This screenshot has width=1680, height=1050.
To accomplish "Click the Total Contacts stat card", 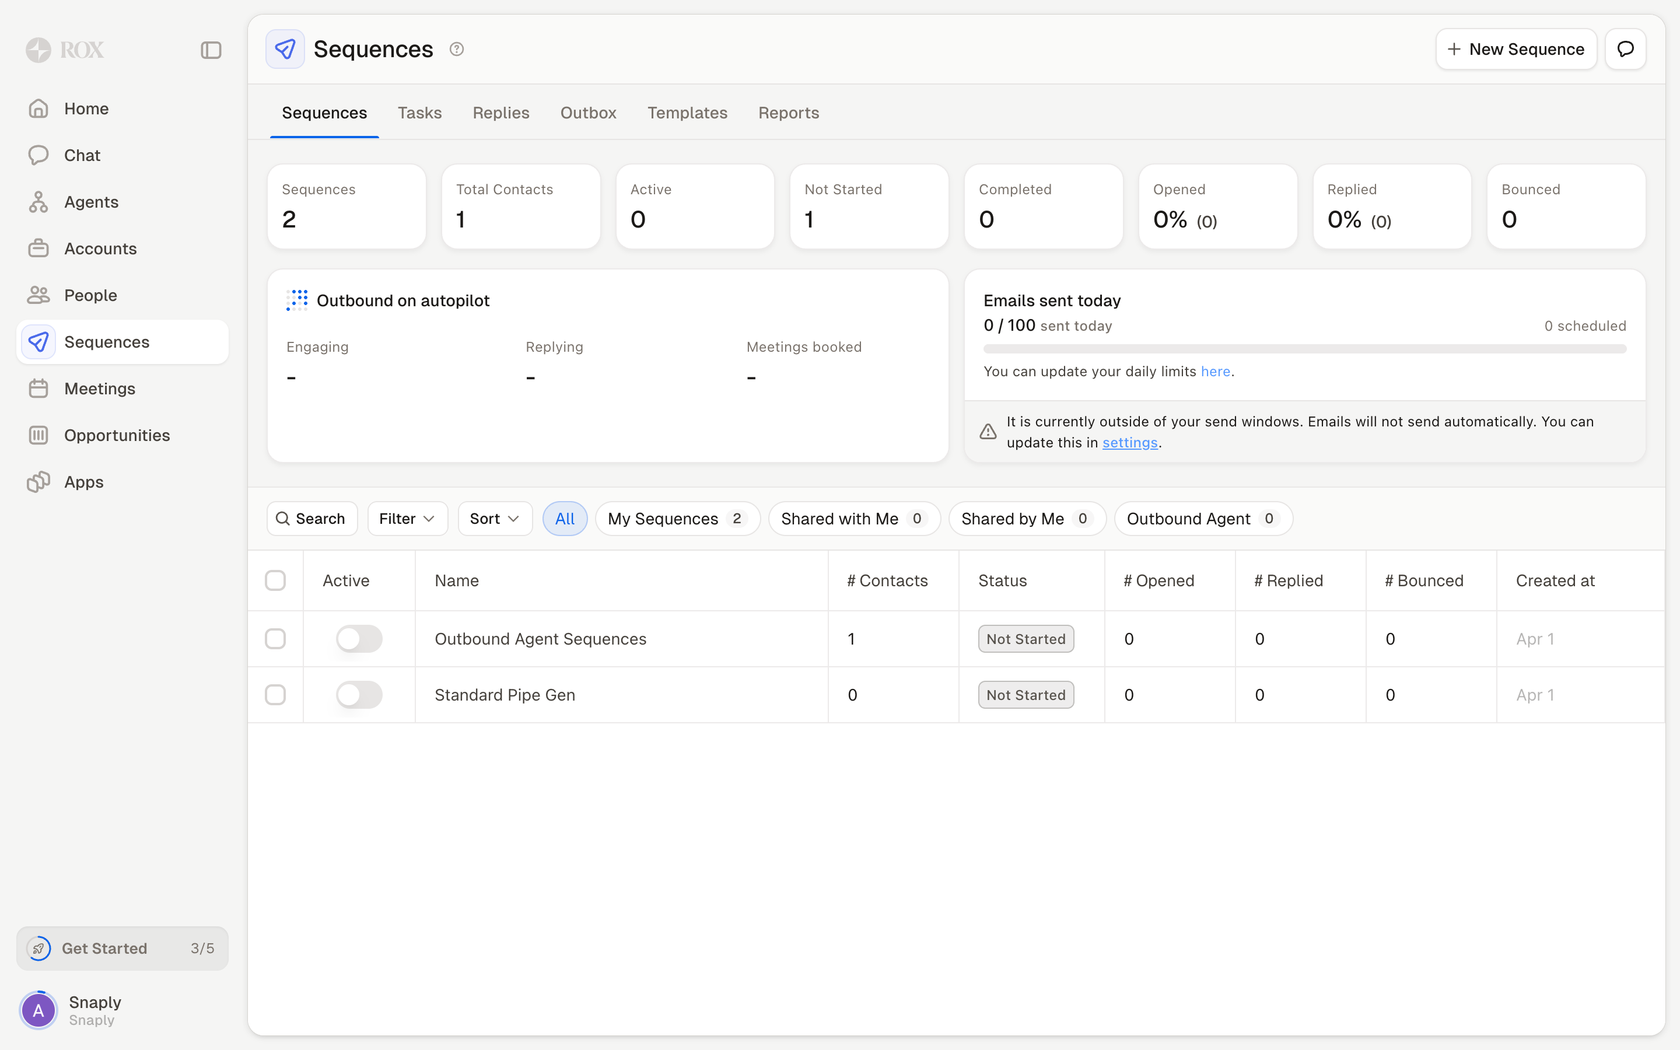I will [x=521, y=206].
